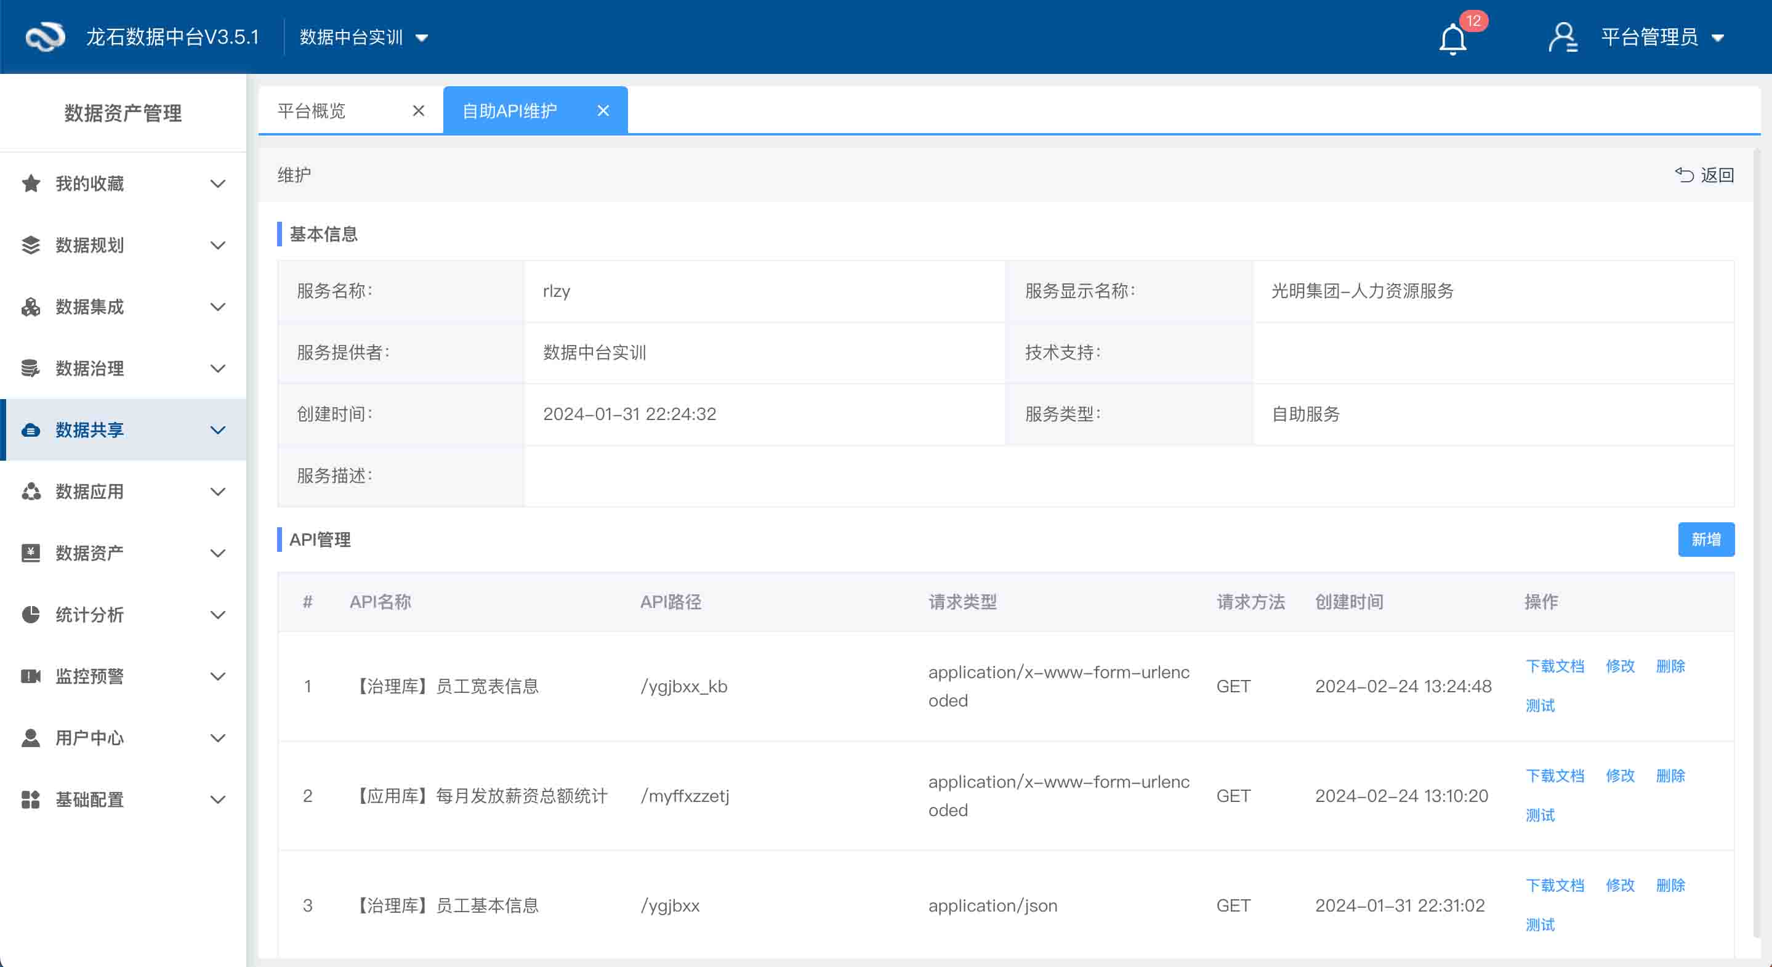1772x967 pixels.
Task: Click the 返回 back arrow icon
Action: pyautogui.click(x=1684, y=175)
